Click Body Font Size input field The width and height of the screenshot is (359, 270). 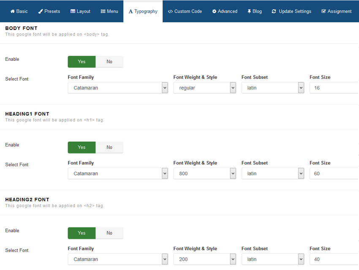coord(334,88)
